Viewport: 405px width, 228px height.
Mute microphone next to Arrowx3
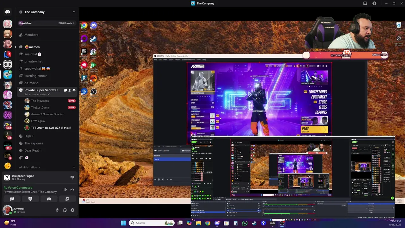[57, 210]
